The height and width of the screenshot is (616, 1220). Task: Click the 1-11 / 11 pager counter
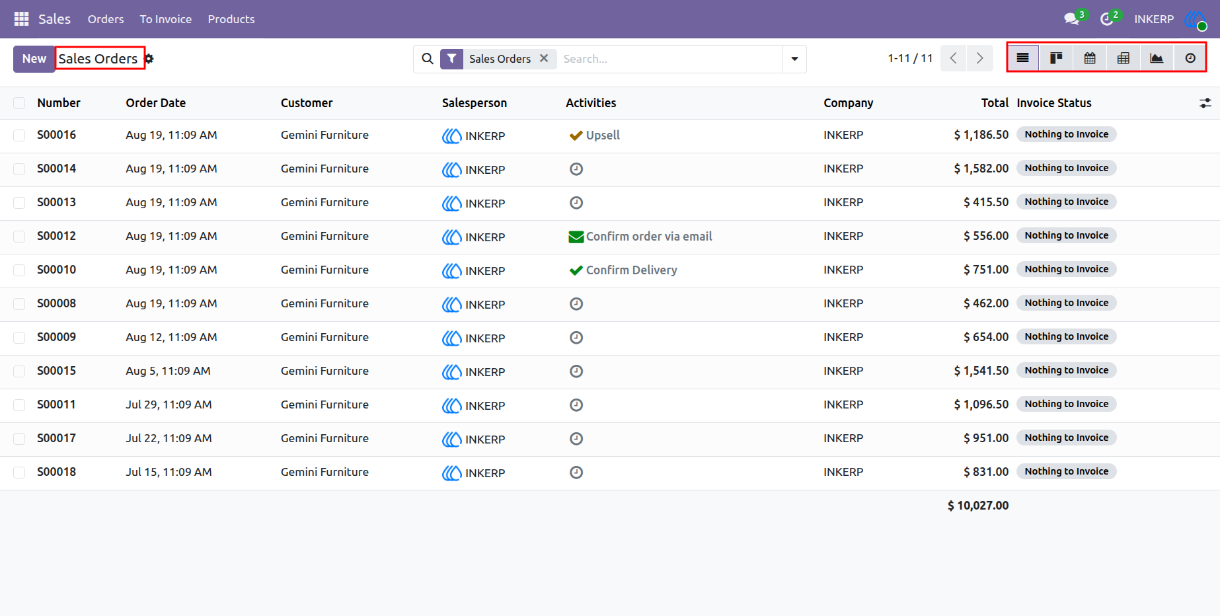[910, 58]
